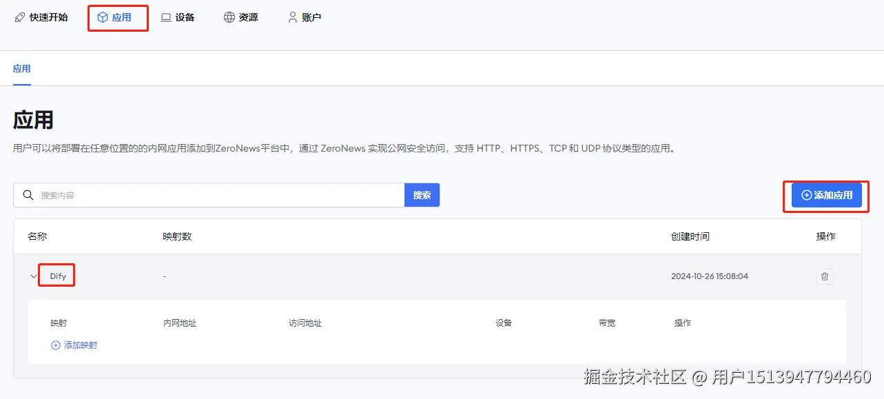Go to the 资源 navigation item
This screenshot has height=399, width=884.
pyautogui.click(x=240, y=17)
